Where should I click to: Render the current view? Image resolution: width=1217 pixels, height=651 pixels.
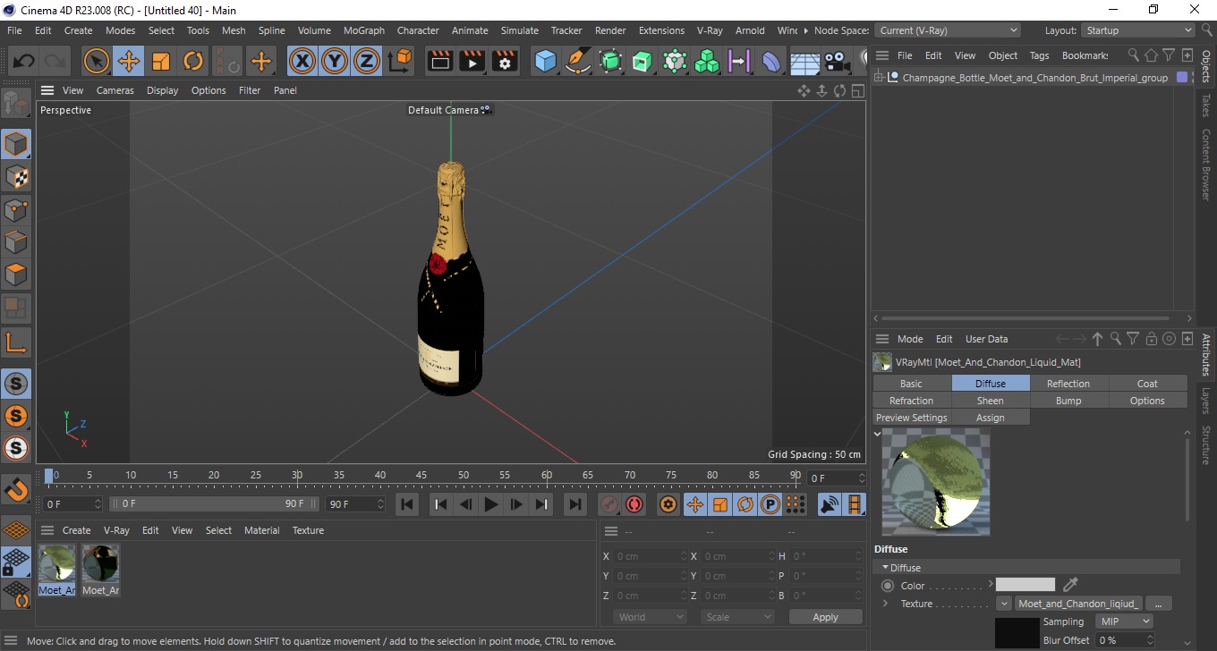point(440,62)
